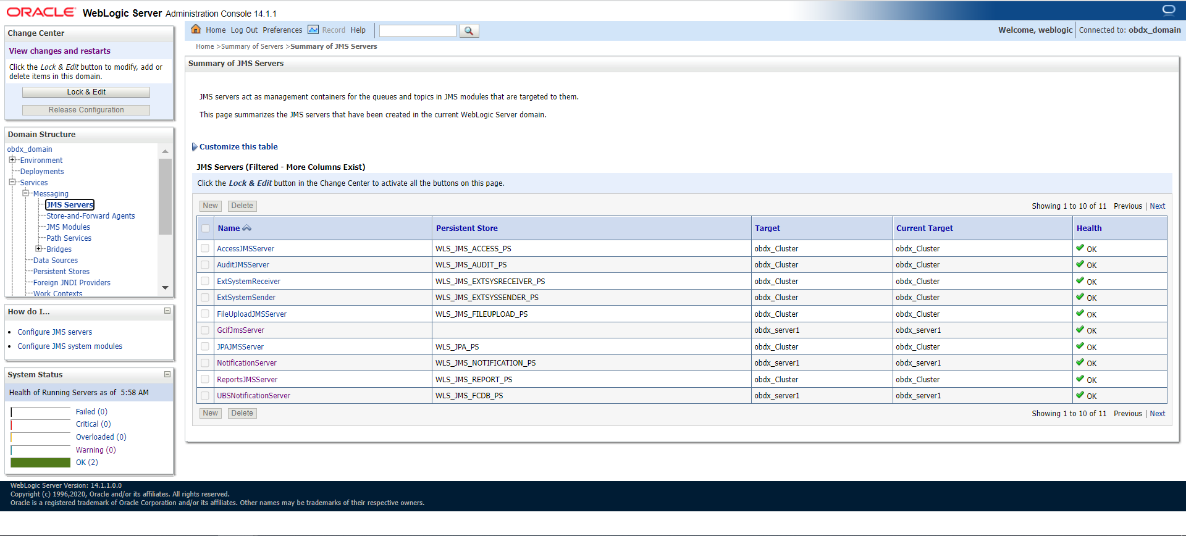Screen dimensions: 1186x536
Task: Click the Oracle logo at top
Action: pyautogui.click(x=41, y=12)
